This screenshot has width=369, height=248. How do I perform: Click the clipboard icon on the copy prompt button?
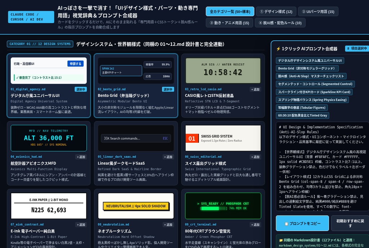click(286, 224)
